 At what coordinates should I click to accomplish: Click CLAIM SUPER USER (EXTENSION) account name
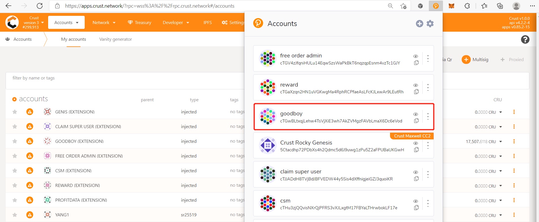[88, 127]
